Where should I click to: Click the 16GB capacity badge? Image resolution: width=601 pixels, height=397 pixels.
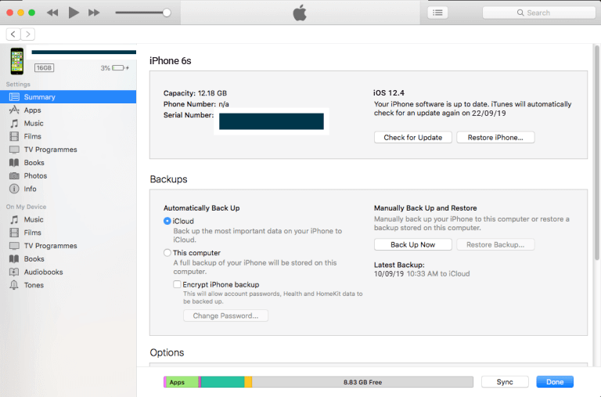click(44, 68)
